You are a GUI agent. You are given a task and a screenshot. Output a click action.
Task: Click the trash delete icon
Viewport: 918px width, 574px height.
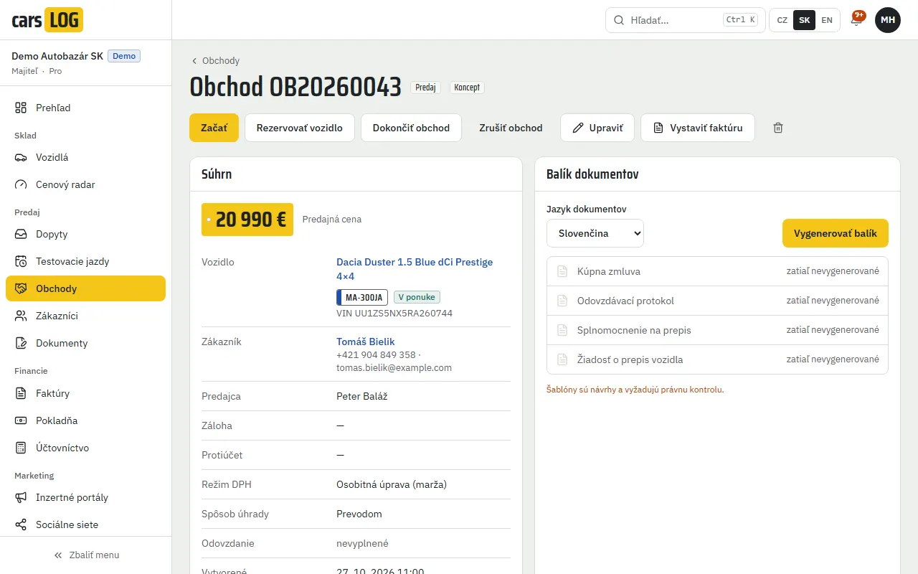click(778, 128)
